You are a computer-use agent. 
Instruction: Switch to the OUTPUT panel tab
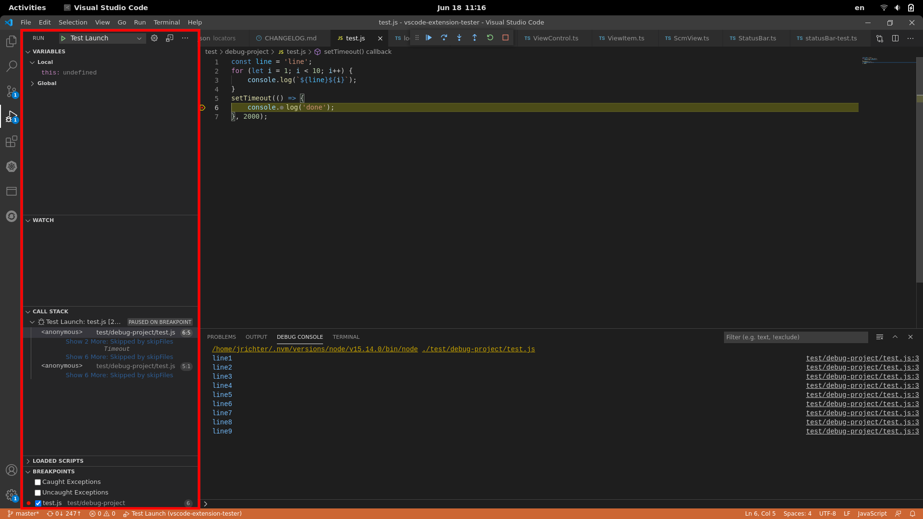pos(256,337)
